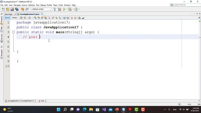The width and height of the screenshot is (201, 113).
Task: Open the Debug menu
Action: point(43,5)
